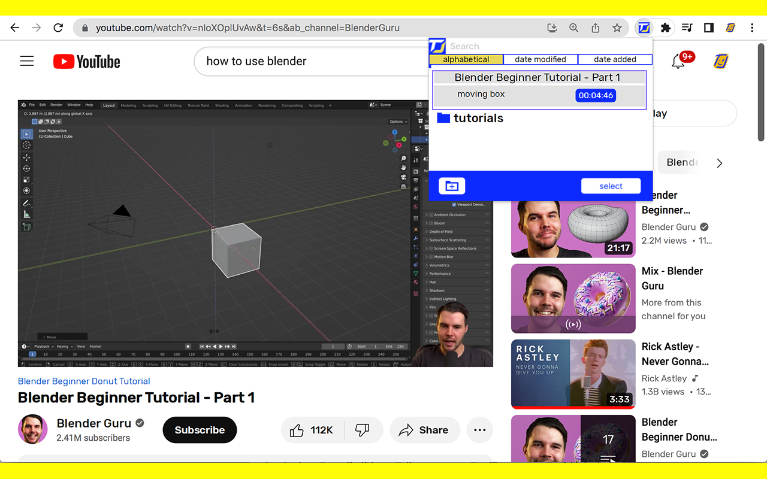Select the alphabetical sort option

coord(466,59)
